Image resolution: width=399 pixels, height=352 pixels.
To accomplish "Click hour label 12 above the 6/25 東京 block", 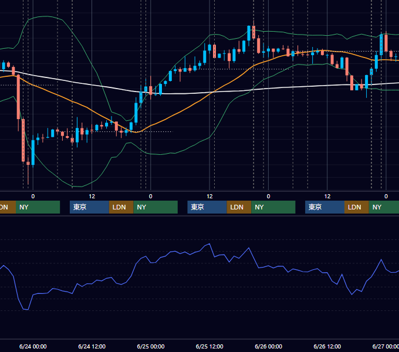I will click(x=209, y=197).
